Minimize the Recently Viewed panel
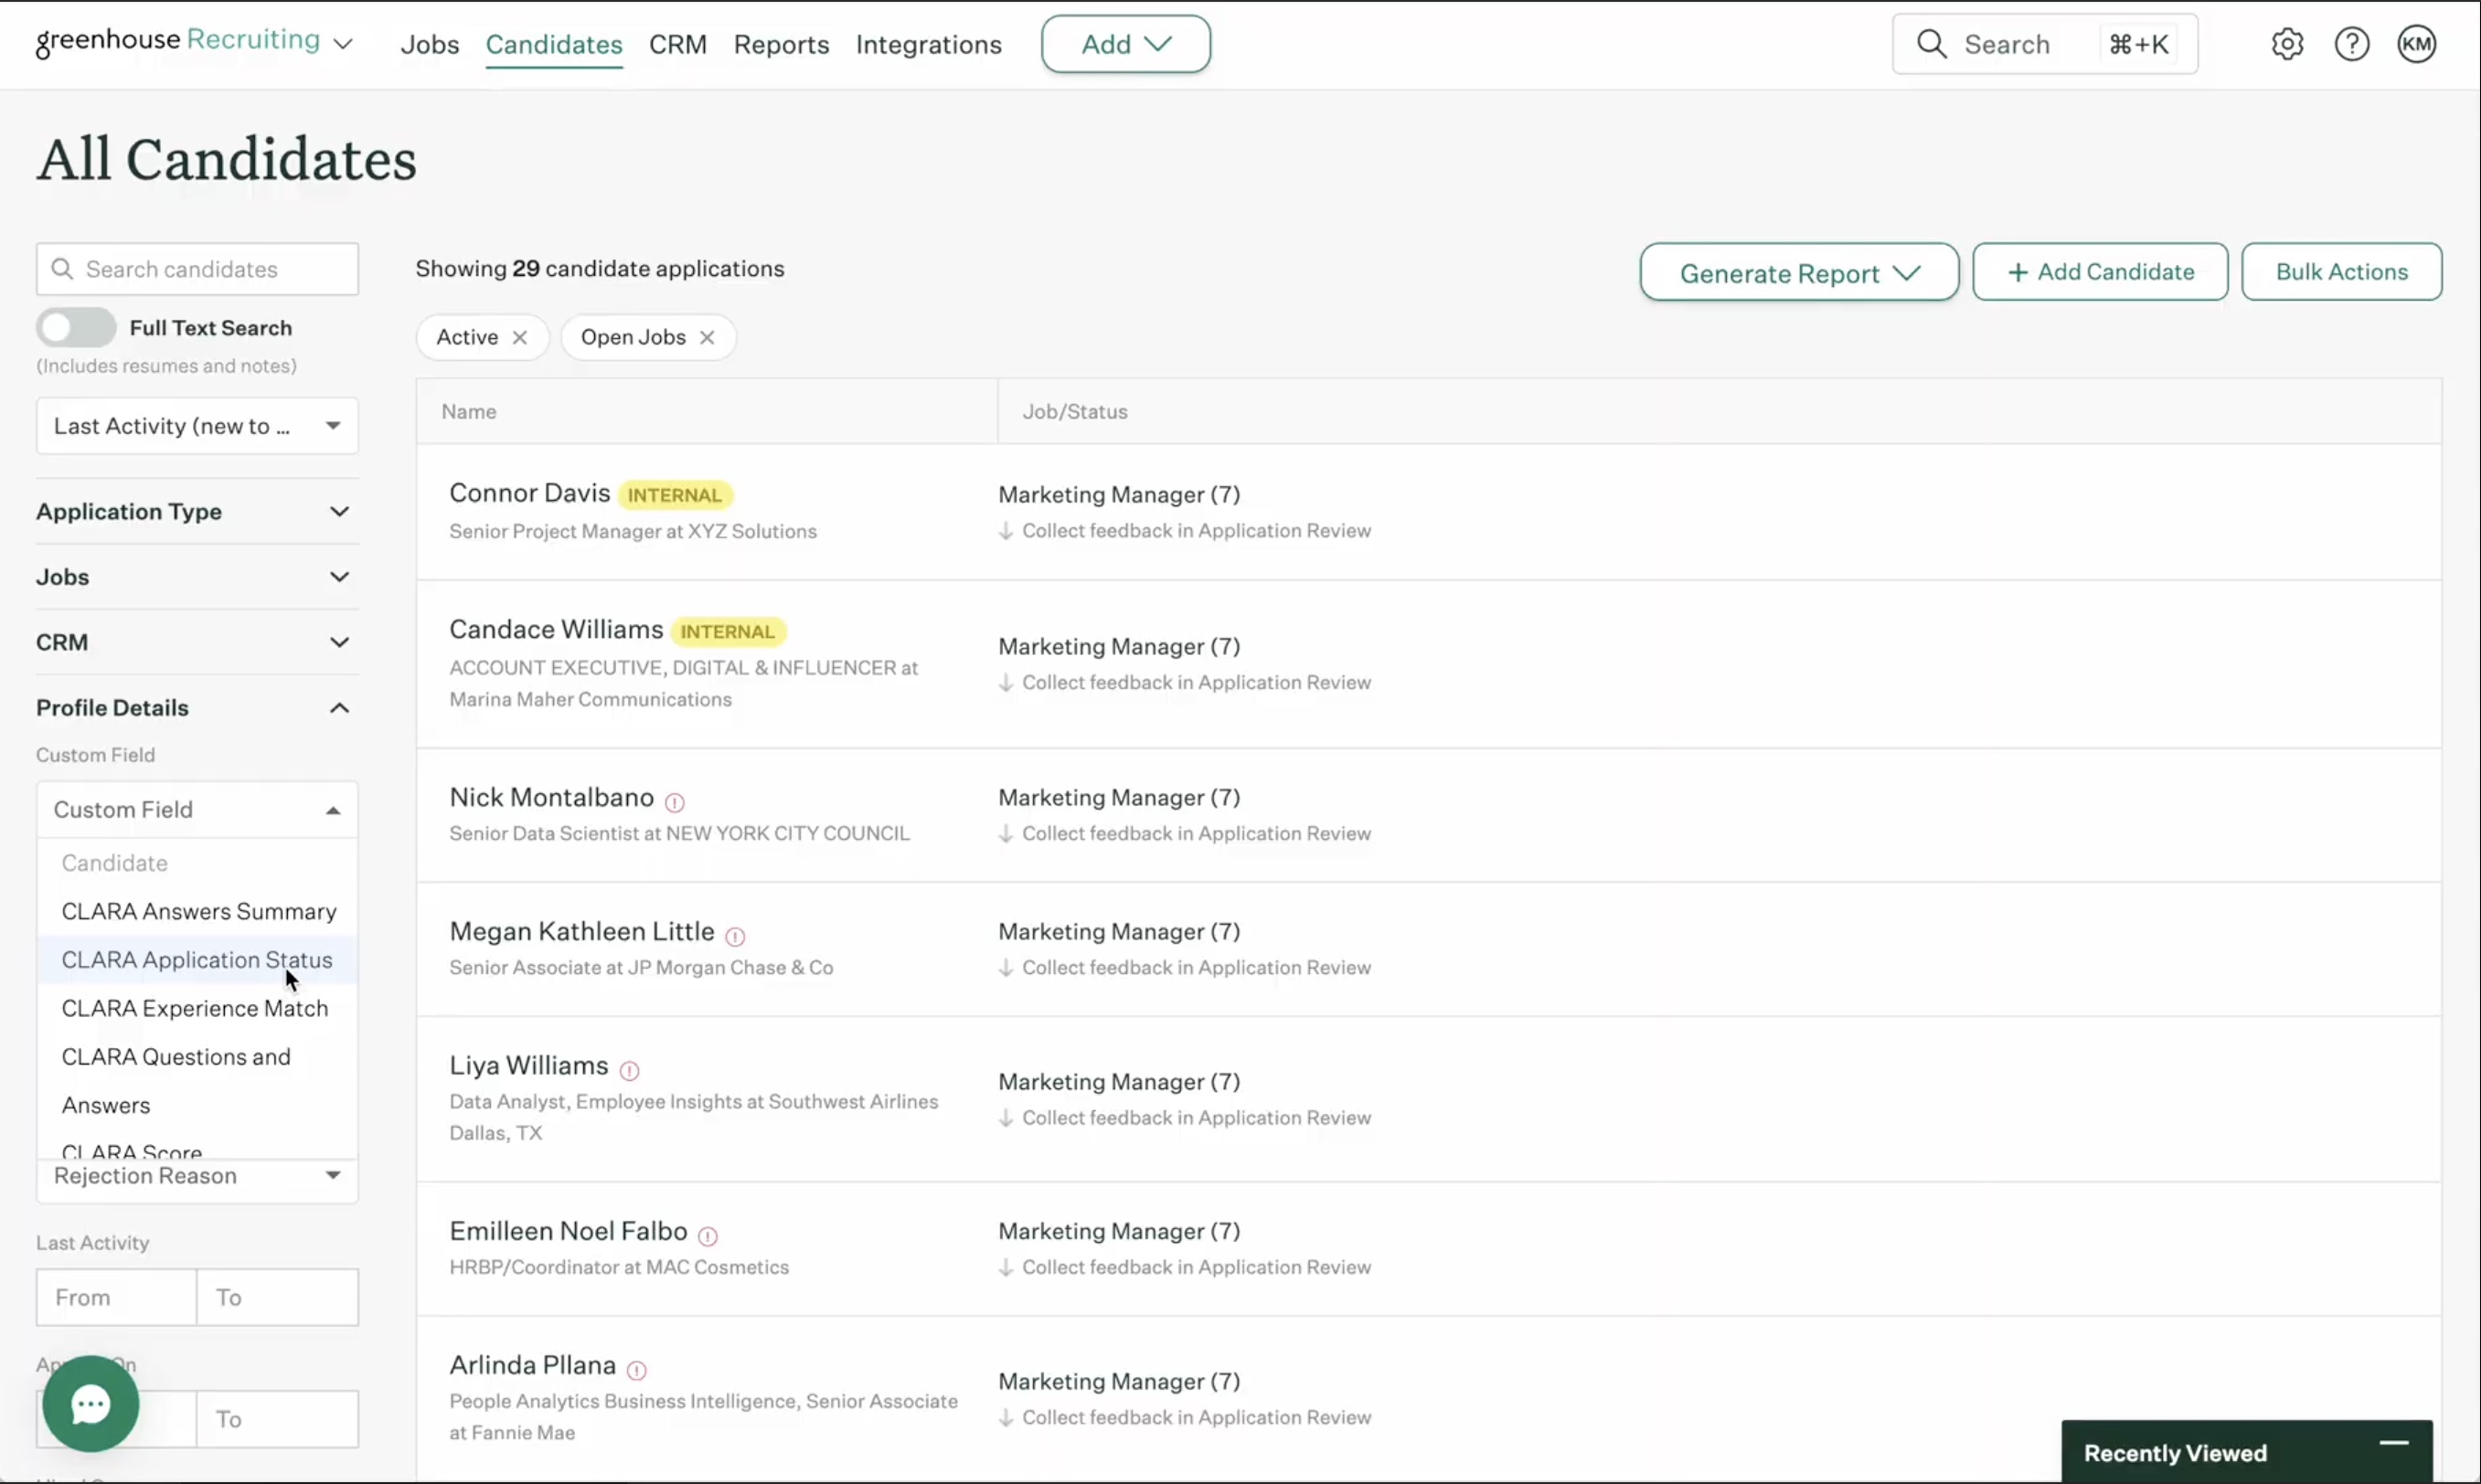 (x=2393, y=1443)
